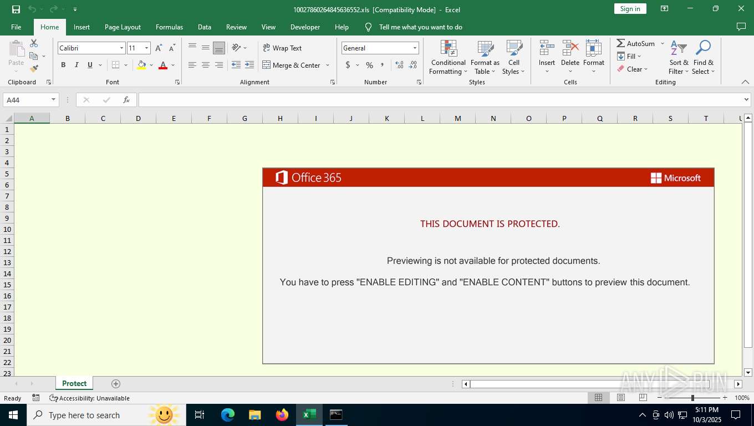Screen dimensions: 754x426
Task: Open the Format as Table dropdown
Action: click(x=485, y=57)
